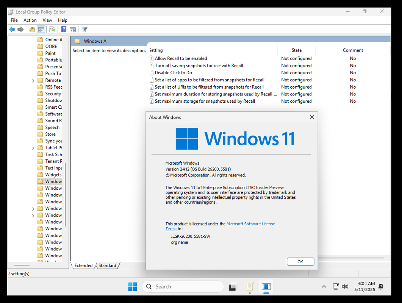Click the Up one level folder icon
The height and width of the screenshot is (303, 402).
tap(32, 30)
